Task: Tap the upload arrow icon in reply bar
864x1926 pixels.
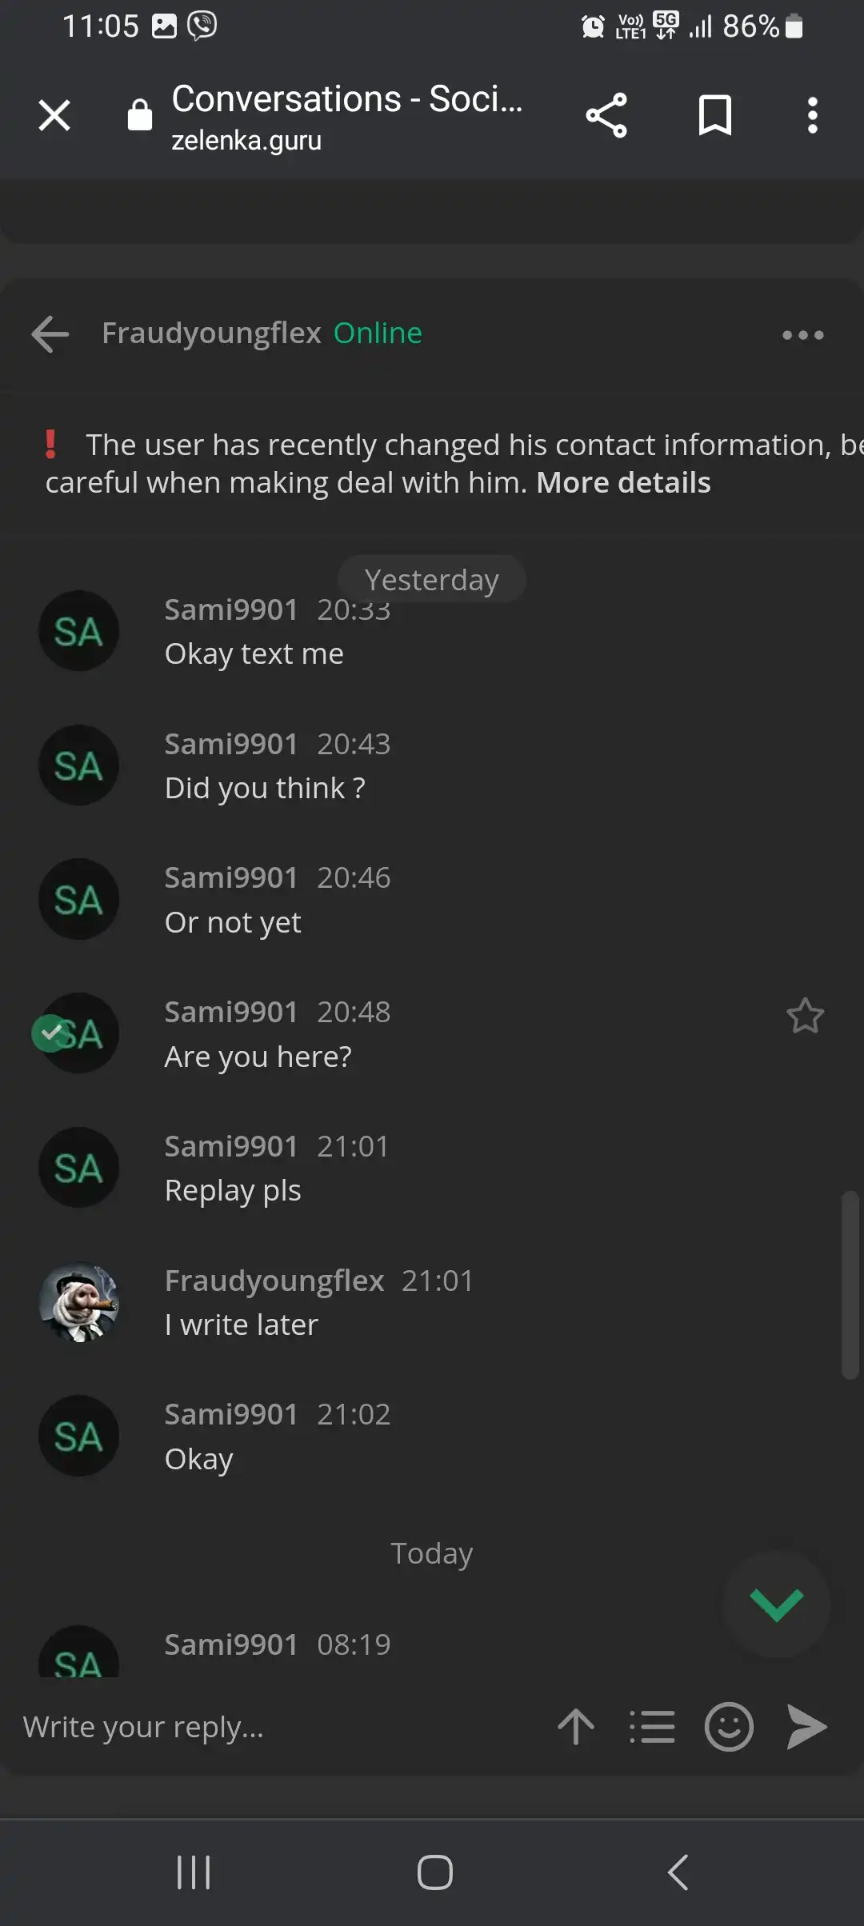Action: click(576, 1727)
